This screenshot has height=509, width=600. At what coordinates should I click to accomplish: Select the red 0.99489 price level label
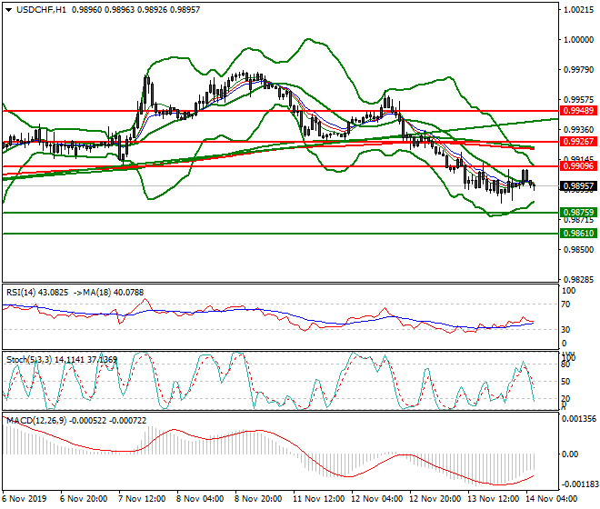coord(578,111)
